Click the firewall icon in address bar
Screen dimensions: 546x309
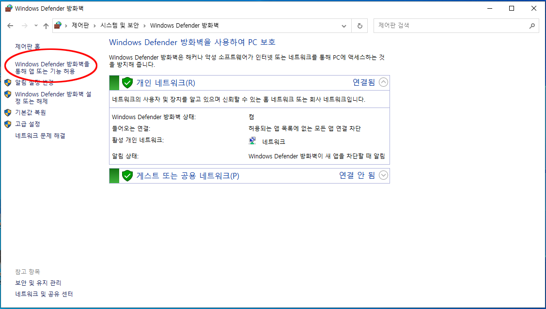(58, 25)
